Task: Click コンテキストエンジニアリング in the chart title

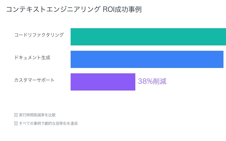Action: [53, 10]
